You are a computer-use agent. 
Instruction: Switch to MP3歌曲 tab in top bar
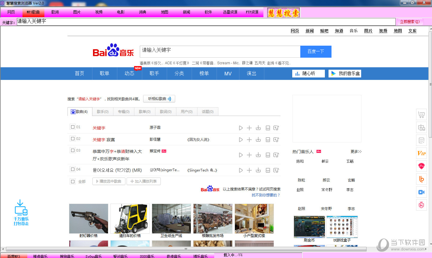click(x=33, y=12)
